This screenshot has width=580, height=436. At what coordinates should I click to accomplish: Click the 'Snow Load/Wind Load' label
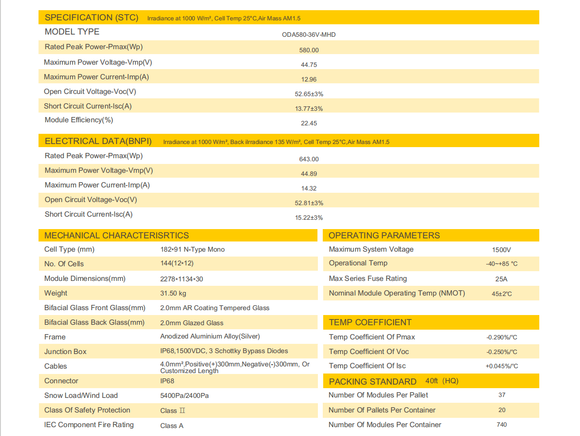[x=81, y=396]
